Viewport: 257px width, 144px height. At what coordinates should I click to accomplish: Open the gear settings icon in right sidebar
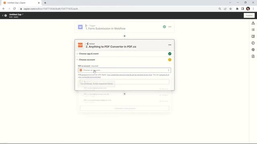coord(253,50)
